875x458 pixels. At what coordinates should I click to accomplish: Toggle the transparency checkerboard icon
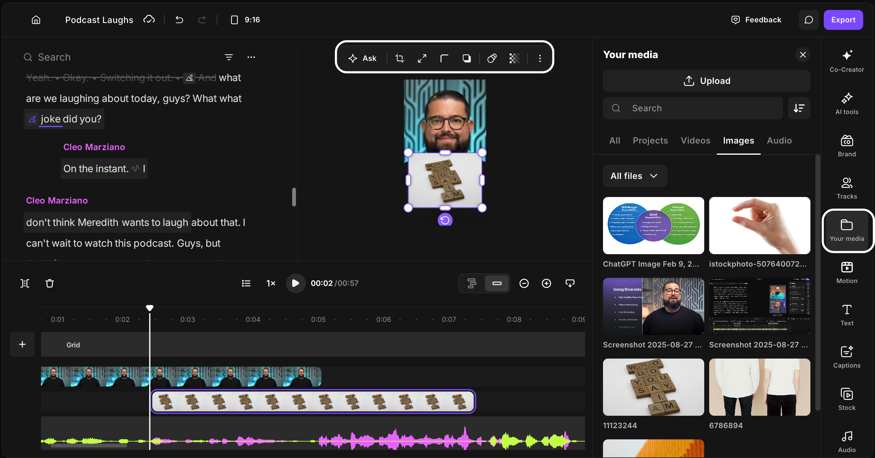point(514,58)
